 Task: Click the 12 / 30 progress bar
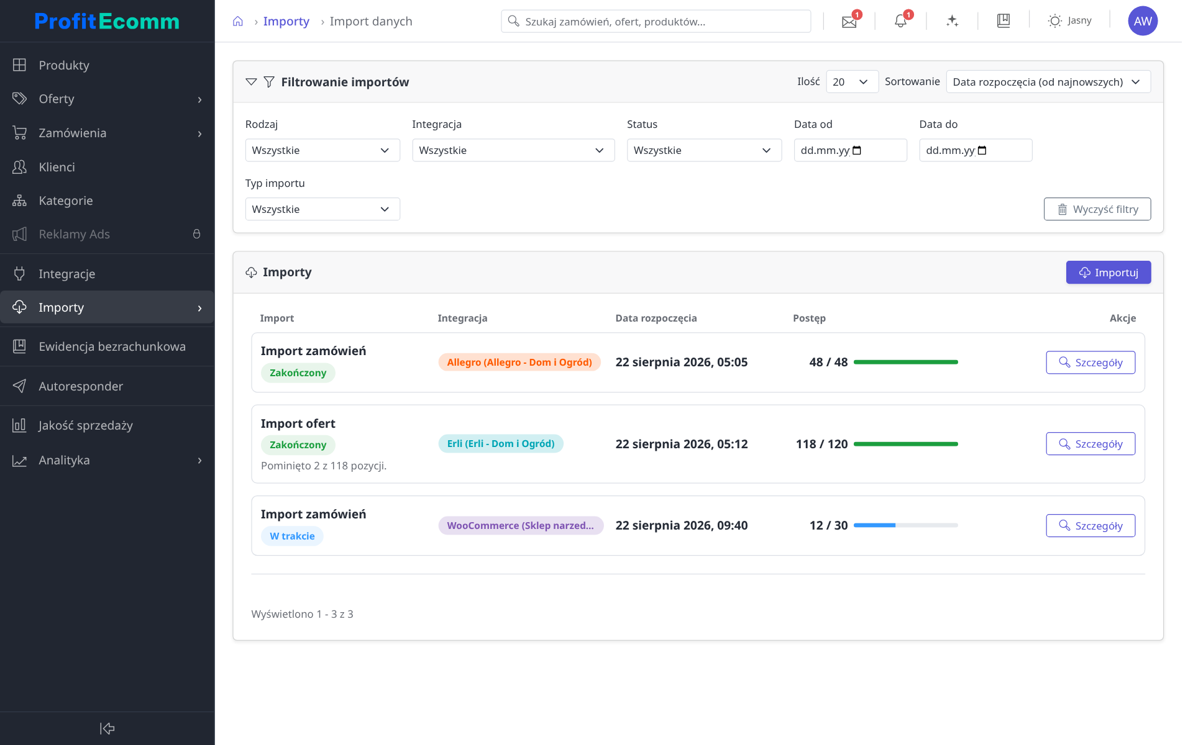[x=906, y=525]
